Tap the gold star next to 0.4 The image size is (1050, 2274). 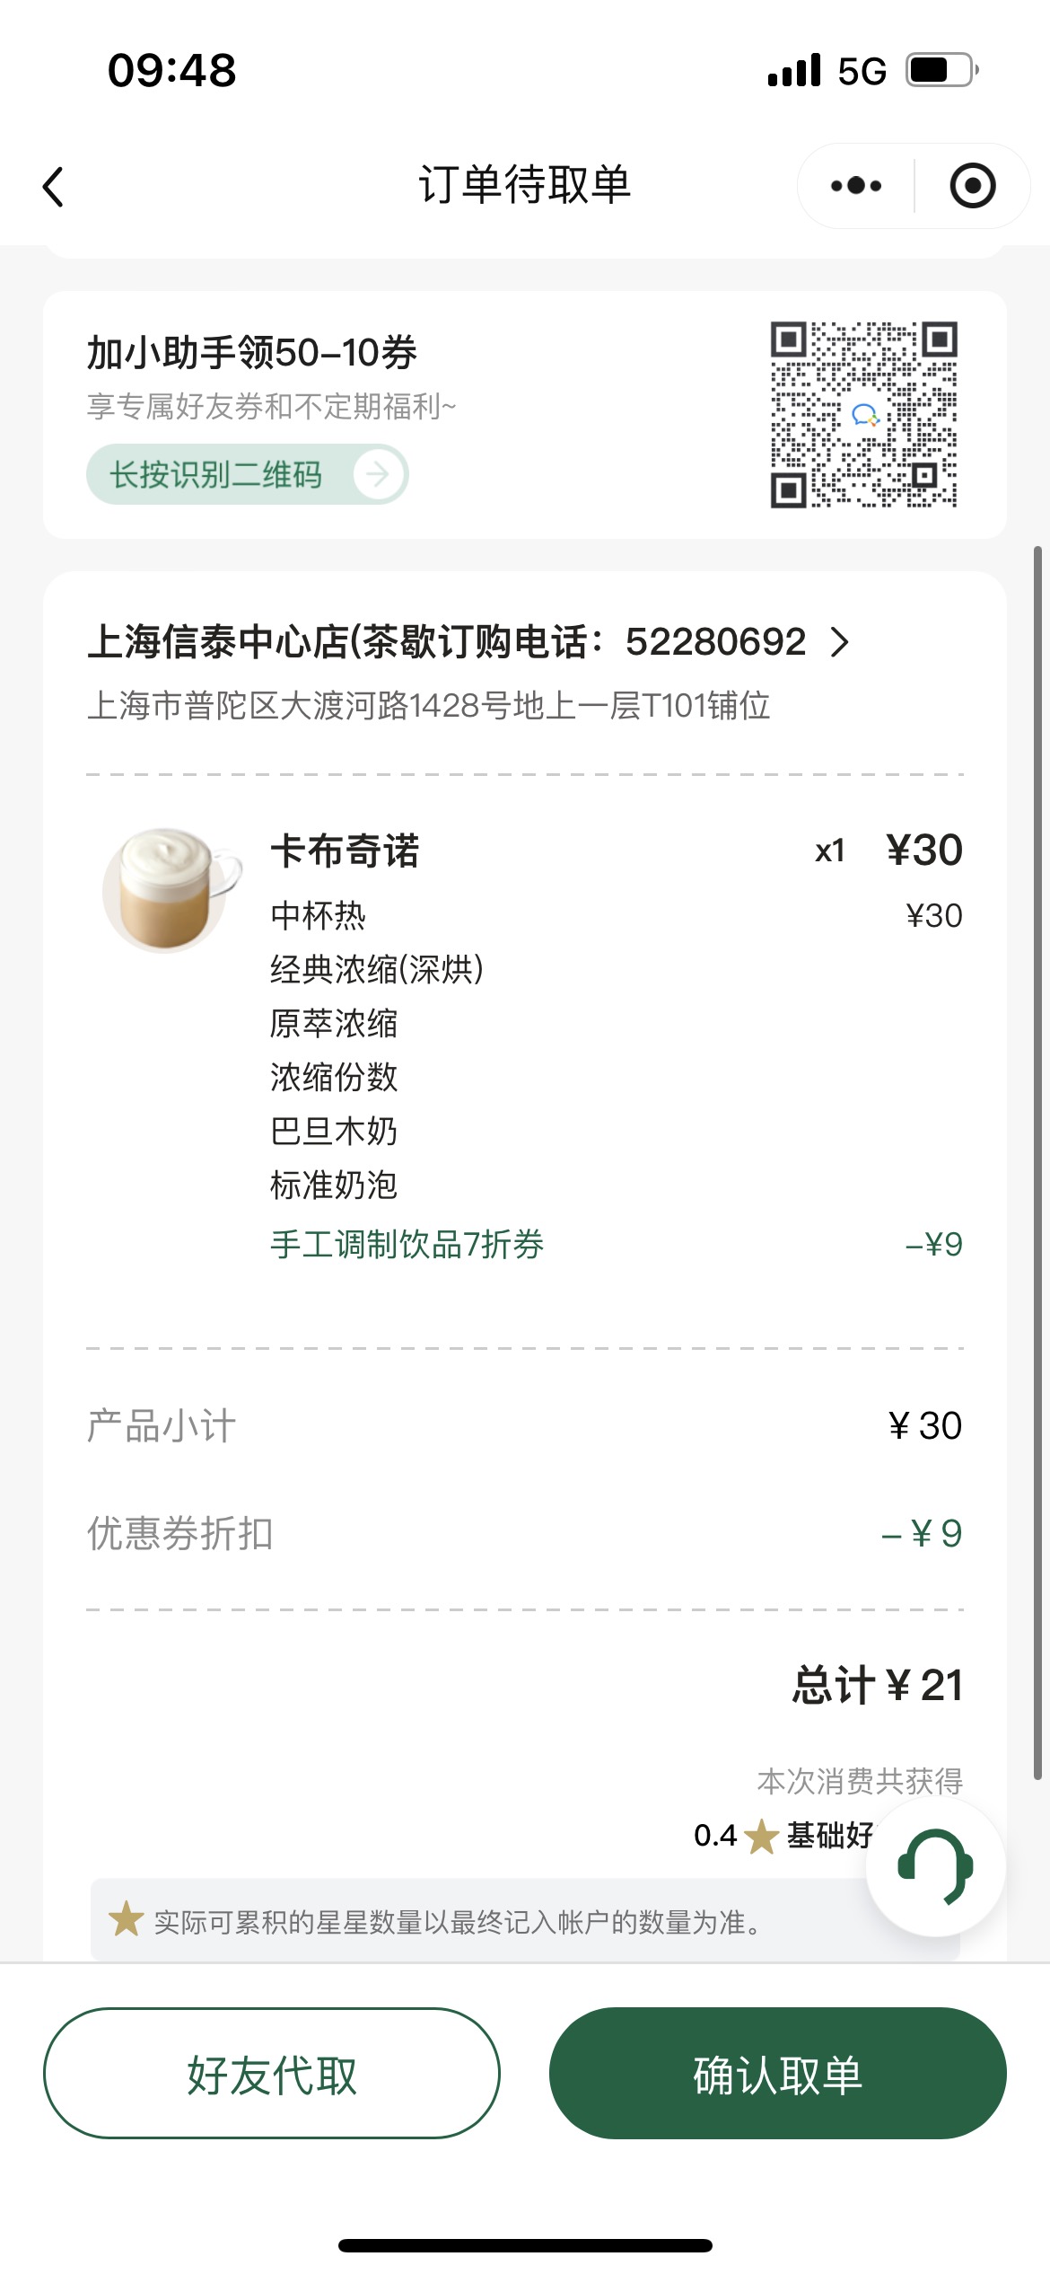761,1836
